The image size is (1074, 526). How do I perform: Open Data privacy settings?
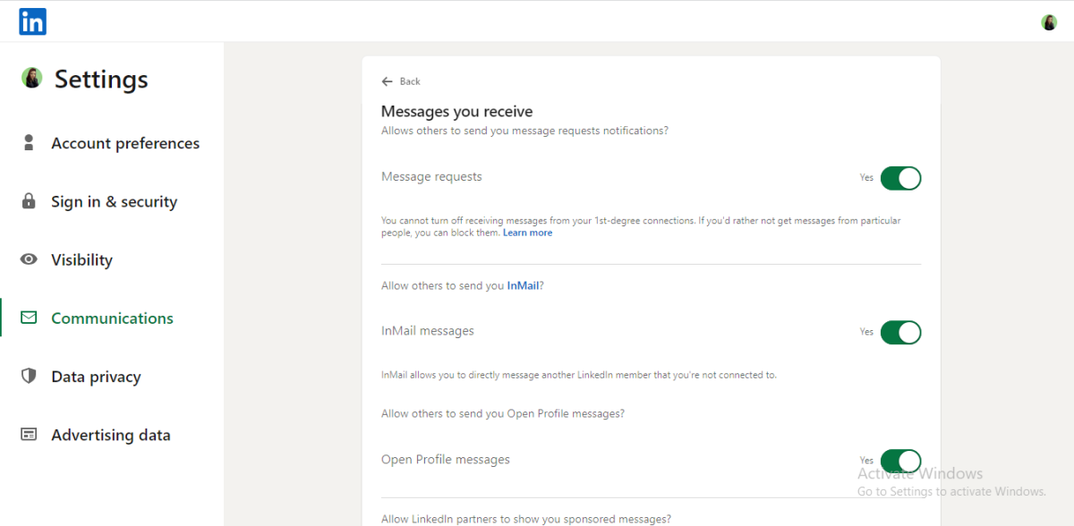(x=96, y=377)
